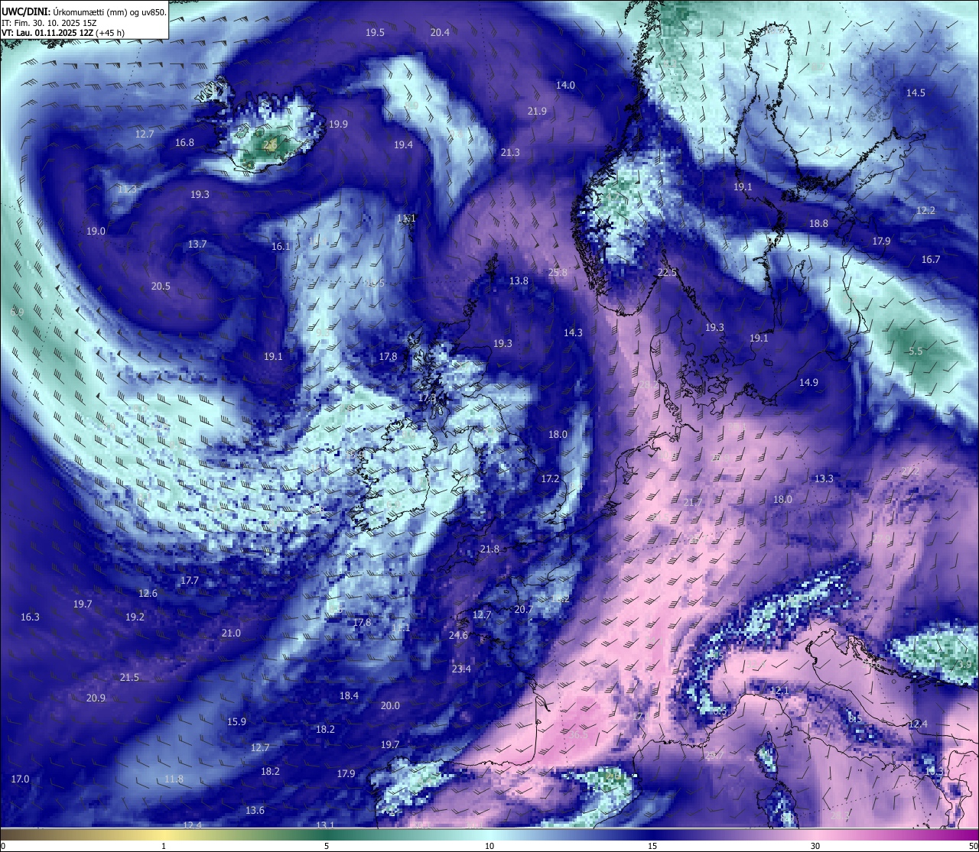Click the 15.9 value on the map
The width and height of the screenshot is (979, 852).
(x=236, y=722)
